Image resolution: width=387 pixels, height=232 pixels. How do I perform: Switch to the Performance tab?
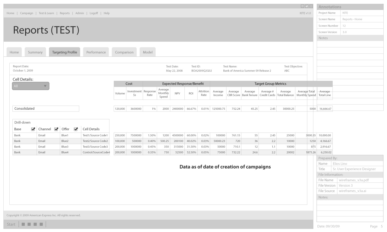coord(96,52)
